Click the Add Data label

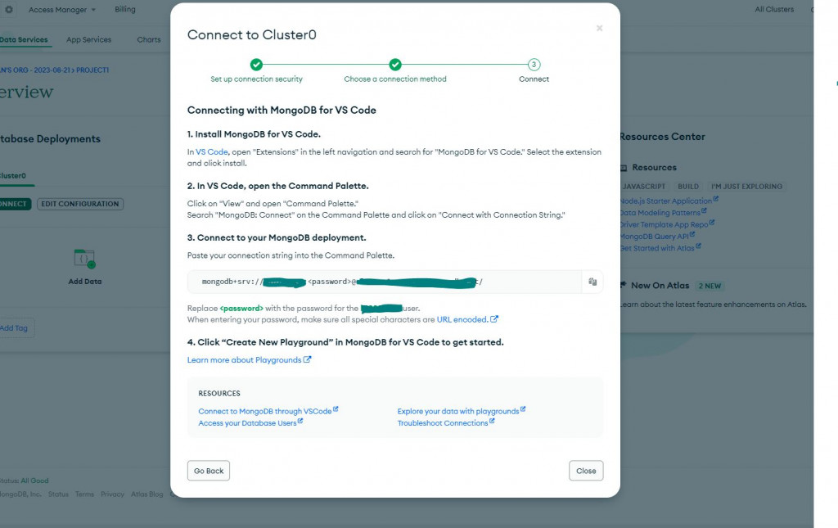[x=85, y=281]
